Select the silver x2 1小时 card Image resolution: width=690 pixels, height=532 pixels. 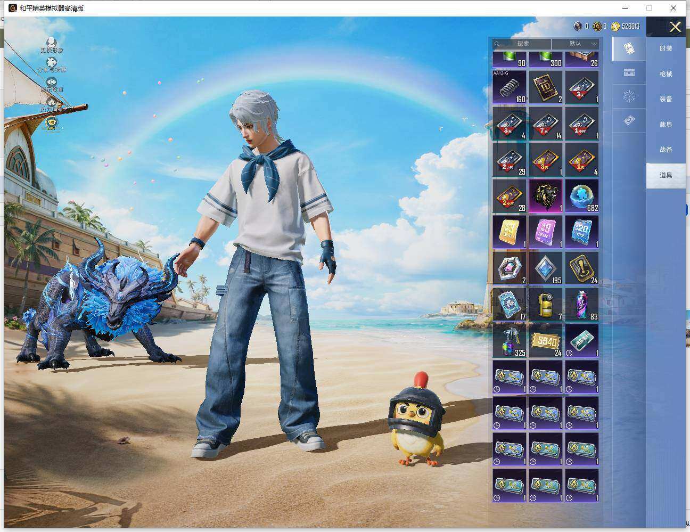point(582,124)
